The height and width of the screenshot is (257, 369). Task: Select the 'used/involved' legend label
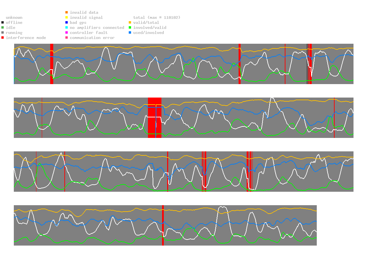point(149,33)
